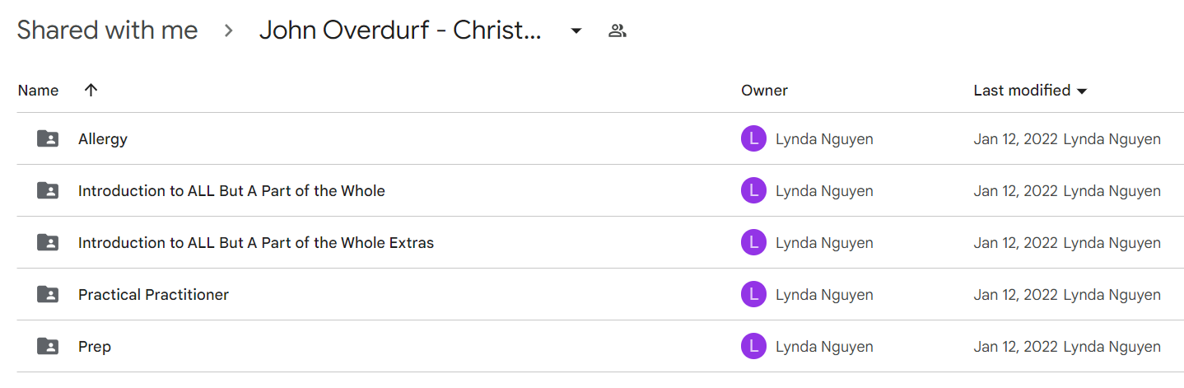This screenshot has height=388, width=1184.
Task: Click Last modified column header text
Action: point(1022,91)
